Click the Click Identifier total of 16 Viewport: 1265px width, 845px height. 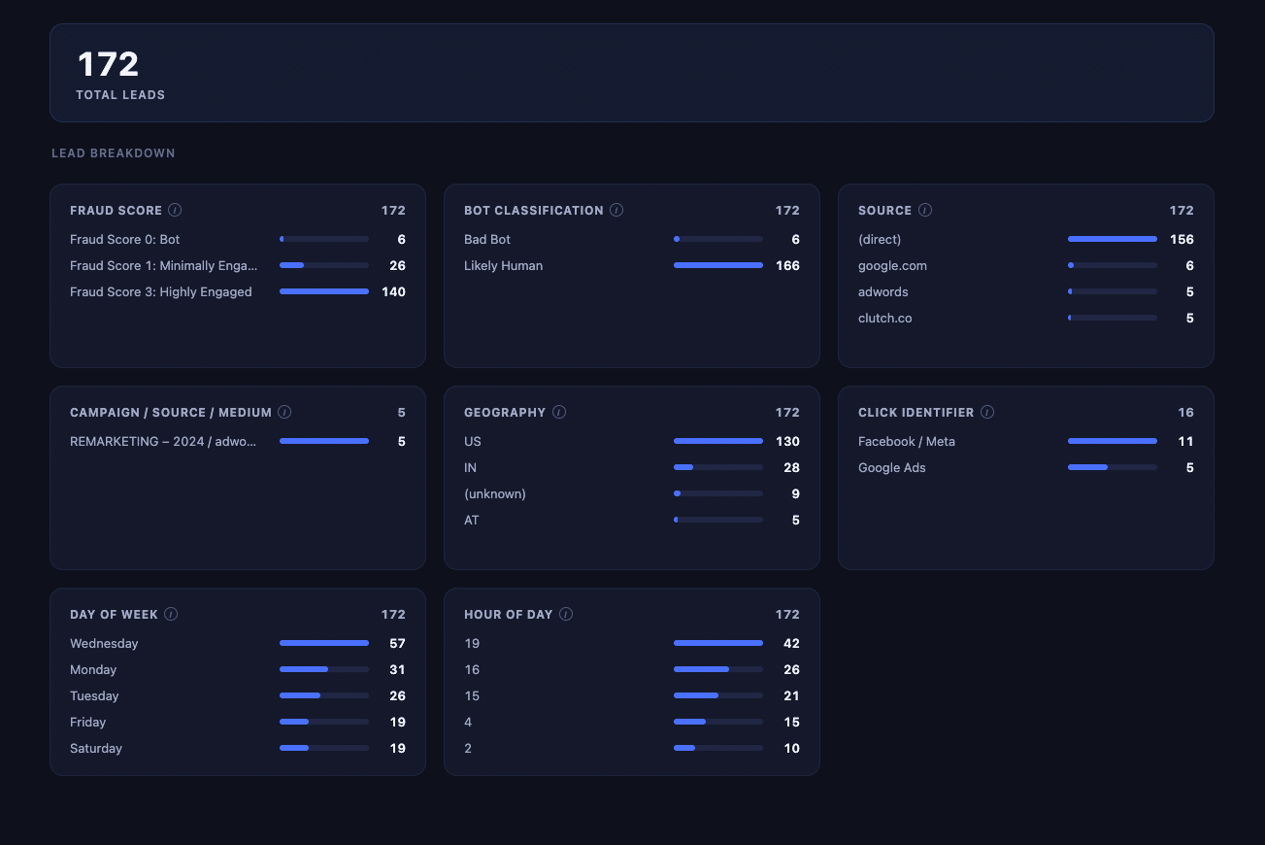click(x=1185, y=412)
